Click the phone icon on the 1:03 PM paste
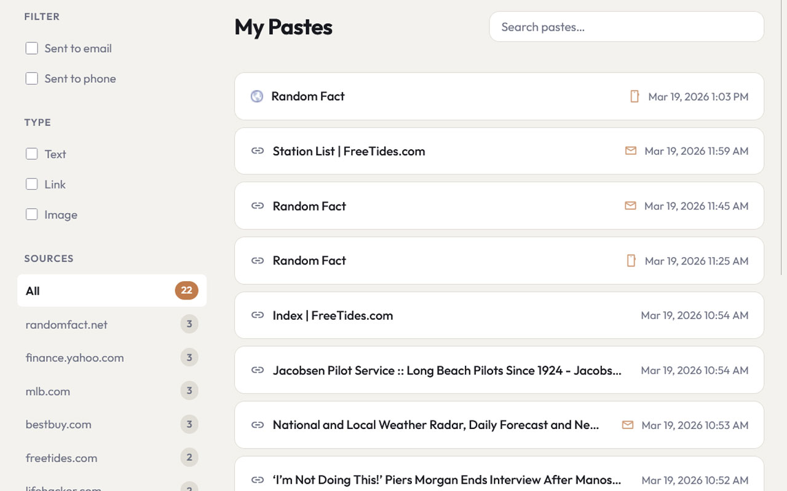Image resolution: width=787 pixels, height=491 pixels. pyautogui.click(x=635, y=96)
